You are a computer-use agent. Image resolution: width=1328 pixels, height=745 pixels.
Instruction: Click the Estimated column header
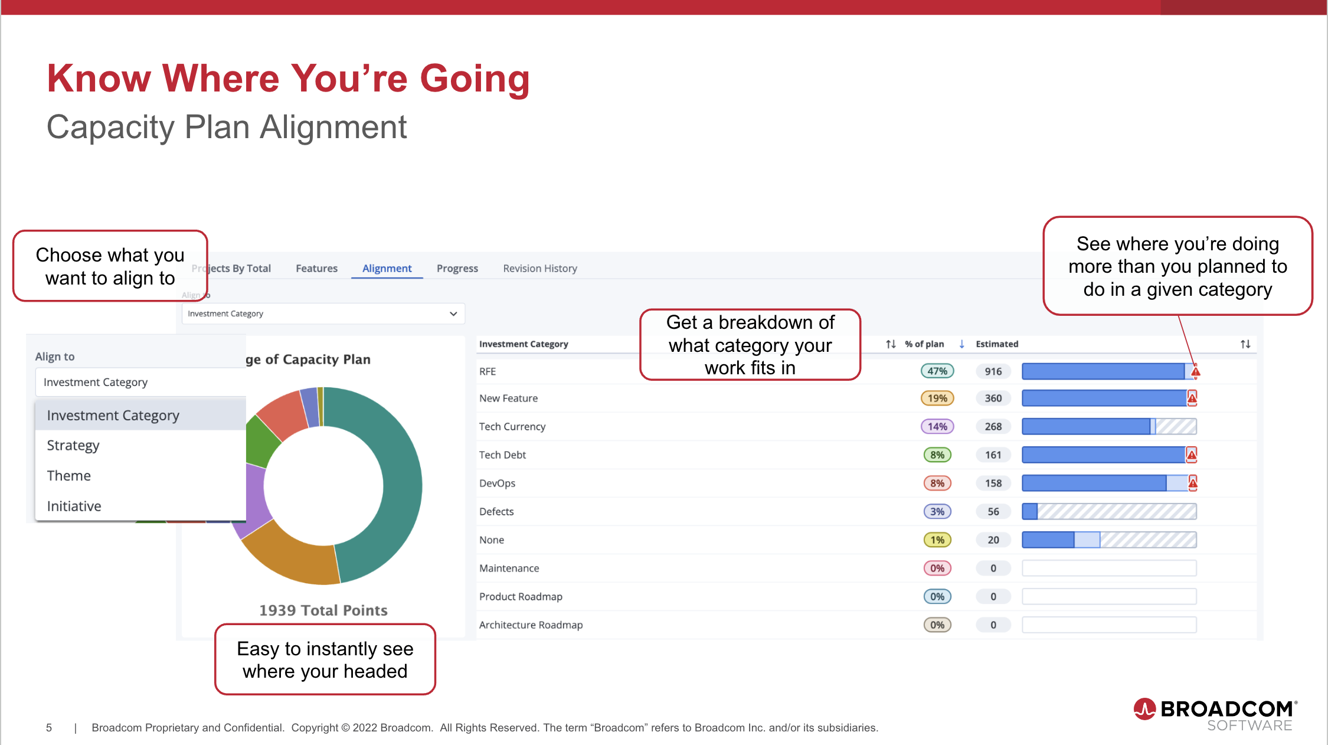997,344
